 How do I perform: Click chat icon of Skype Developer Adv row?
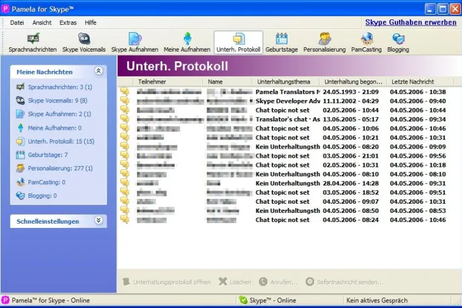[x=125, y=100]
